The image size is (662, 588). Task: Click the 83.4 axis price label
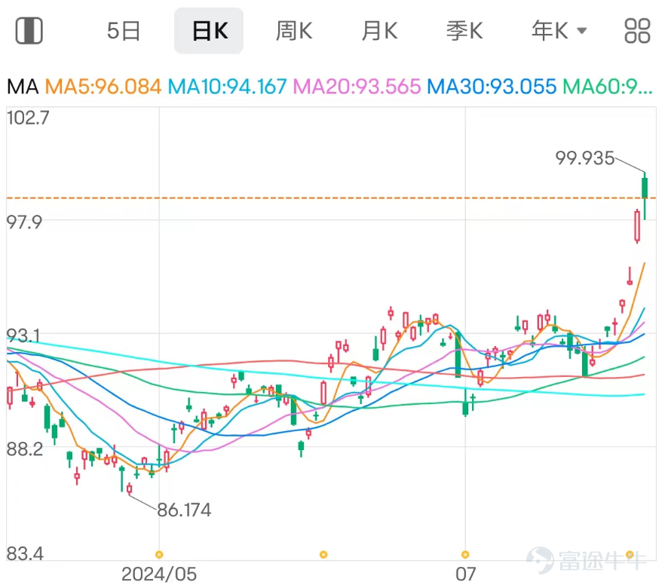point(25,553)
